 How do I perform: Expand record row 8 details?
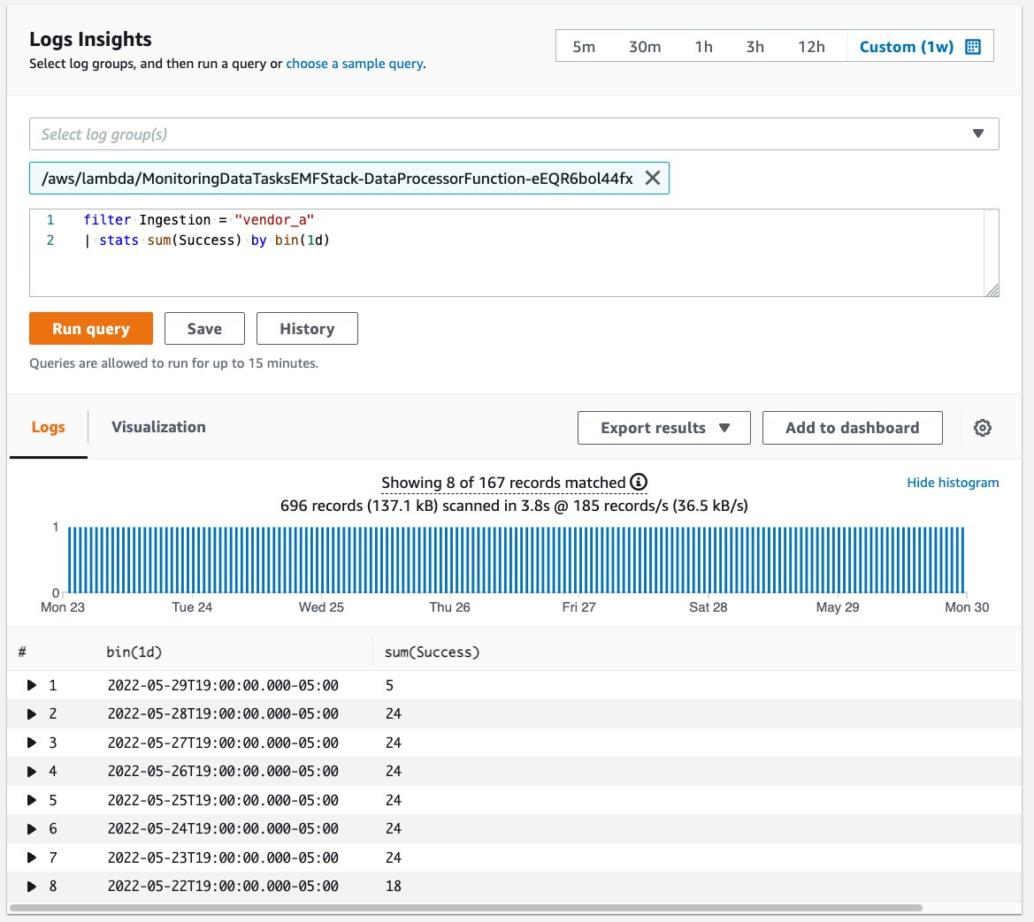click(x=33, y=886)
